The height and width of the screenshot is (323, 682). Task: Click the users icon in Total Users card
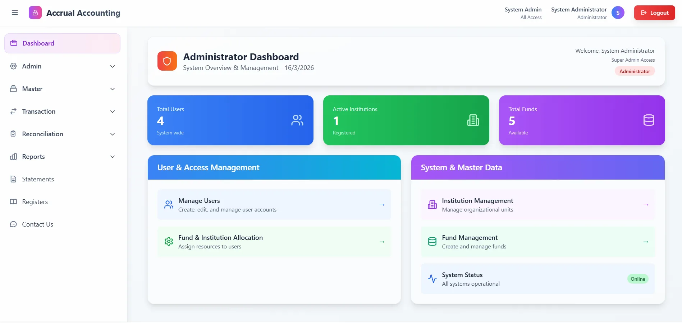(297, 120)
